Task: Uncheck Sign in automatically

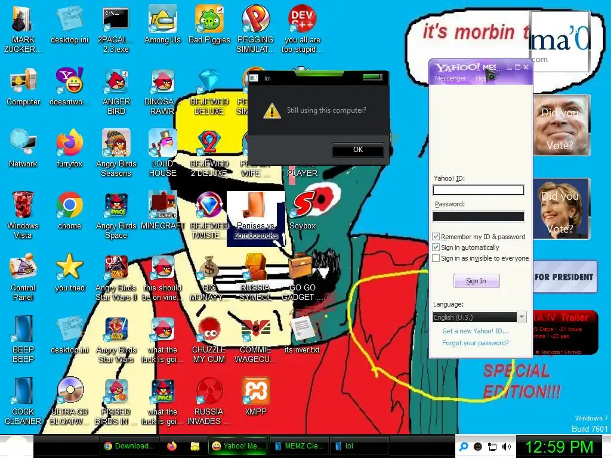Action: coord(436,247)
